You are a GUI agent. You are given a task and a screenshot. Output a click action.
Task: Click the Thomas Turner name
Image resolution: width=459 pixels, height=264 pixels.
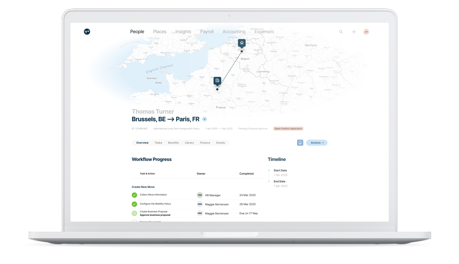click(153, 111)
